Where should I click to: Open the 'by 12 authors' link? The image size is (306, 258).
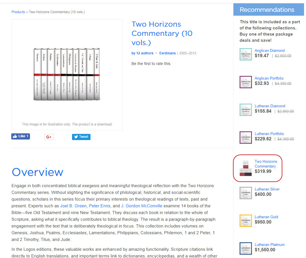[142, 53]
